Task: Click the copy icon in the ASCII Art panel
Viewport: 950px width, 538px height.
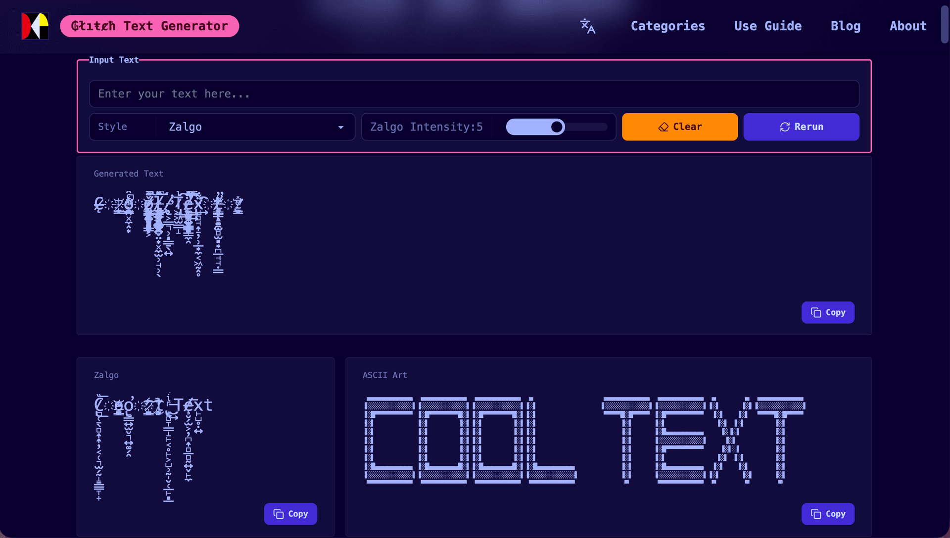Action: point(816,514)
